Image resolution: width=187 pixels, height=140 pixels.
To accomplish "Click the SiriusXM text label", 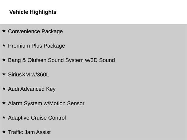I will (19, 74).
